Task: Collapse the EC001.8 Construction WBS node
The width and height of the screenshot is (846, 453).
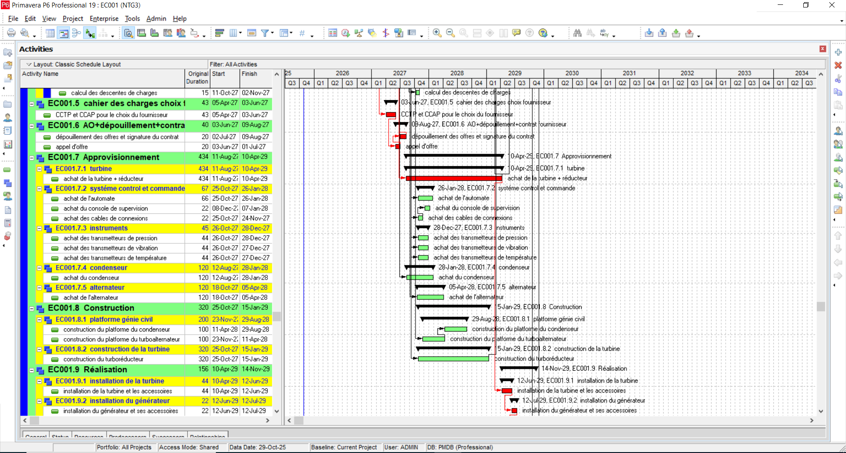Action: tap(32, 309)
